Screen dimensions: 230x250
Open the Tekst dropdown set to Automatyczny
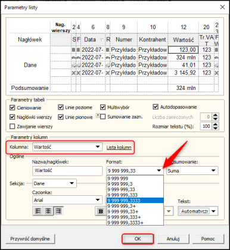[x=198, y=211]
